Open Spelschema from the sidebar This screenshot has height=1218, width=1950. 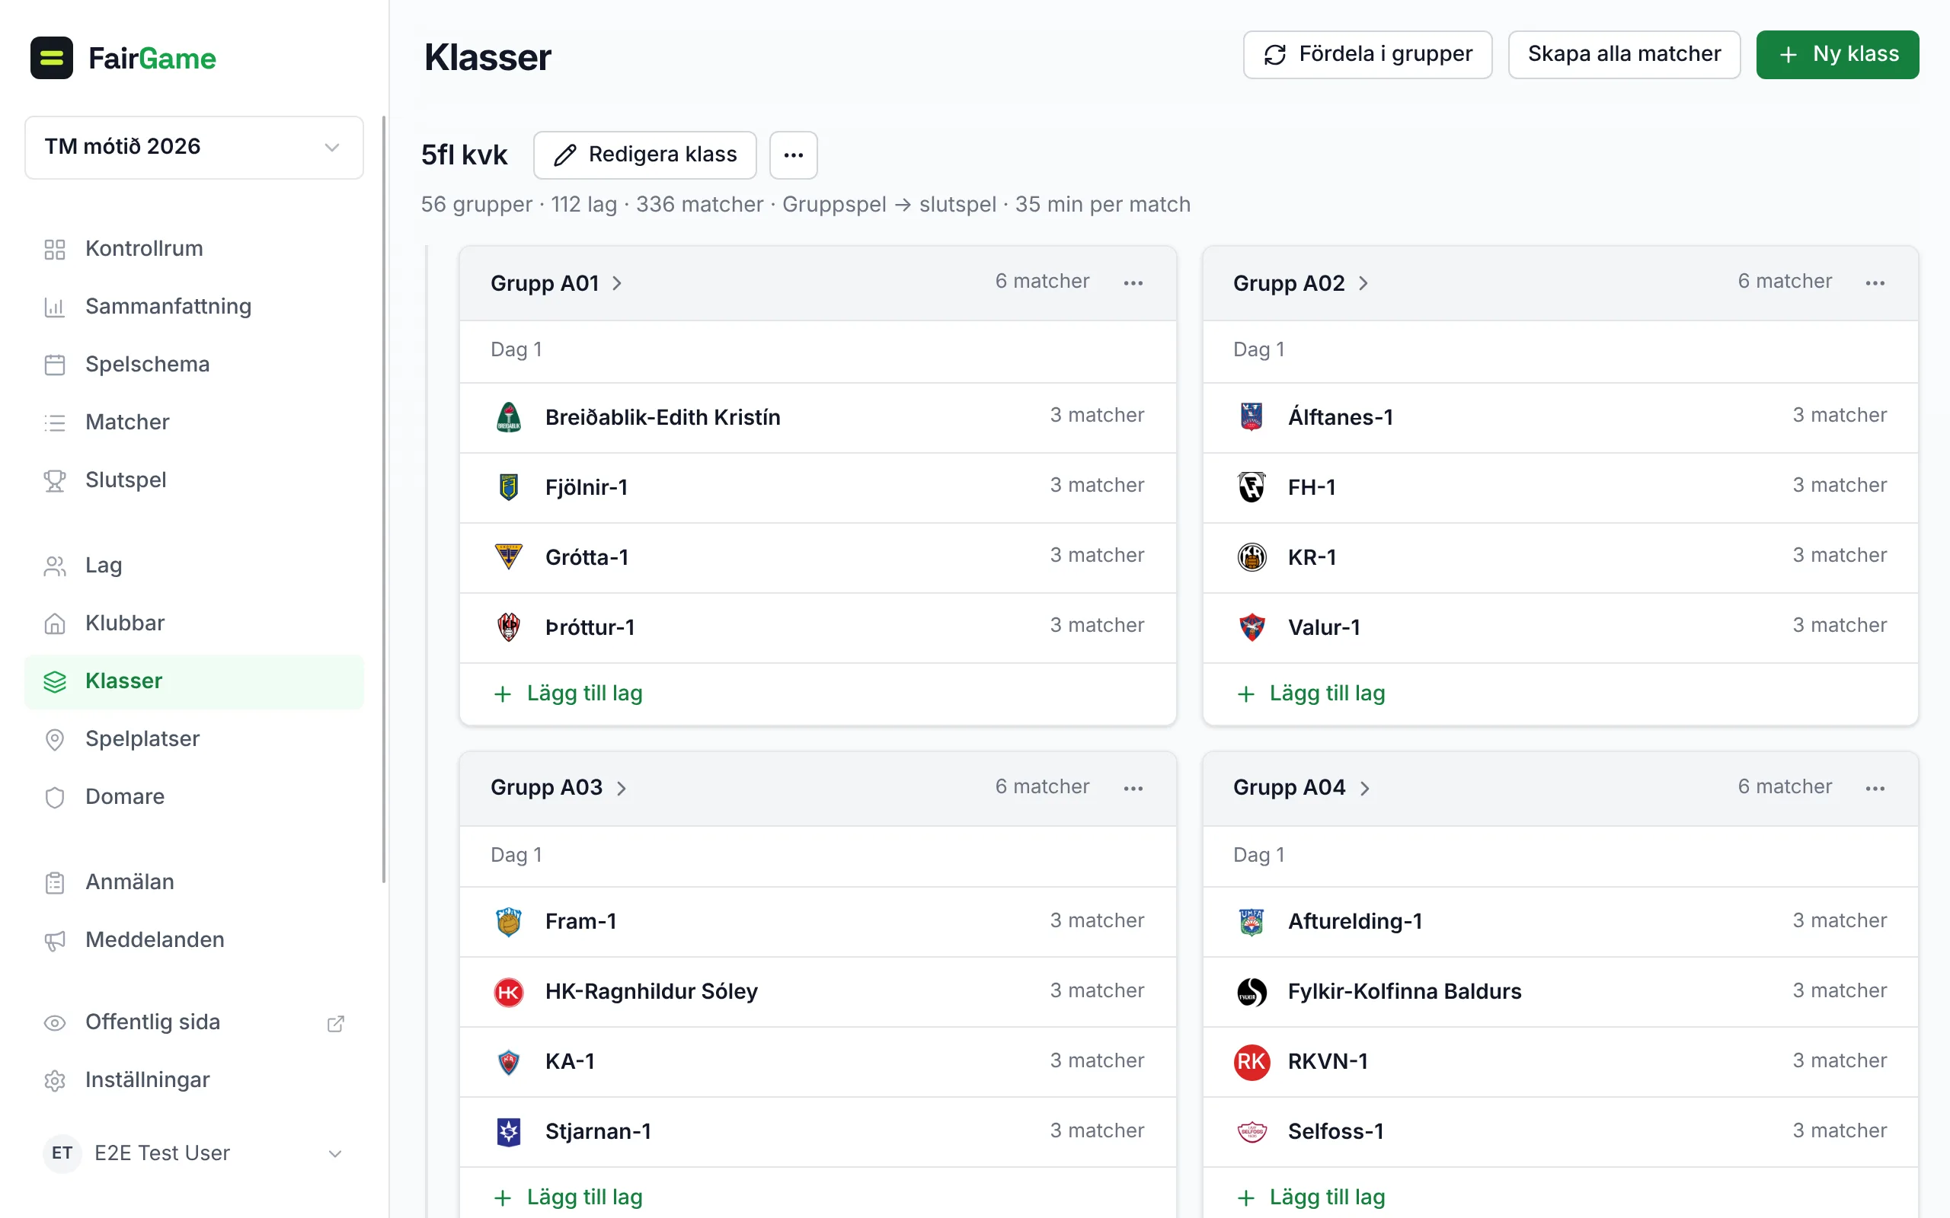[x=194, y=364]
